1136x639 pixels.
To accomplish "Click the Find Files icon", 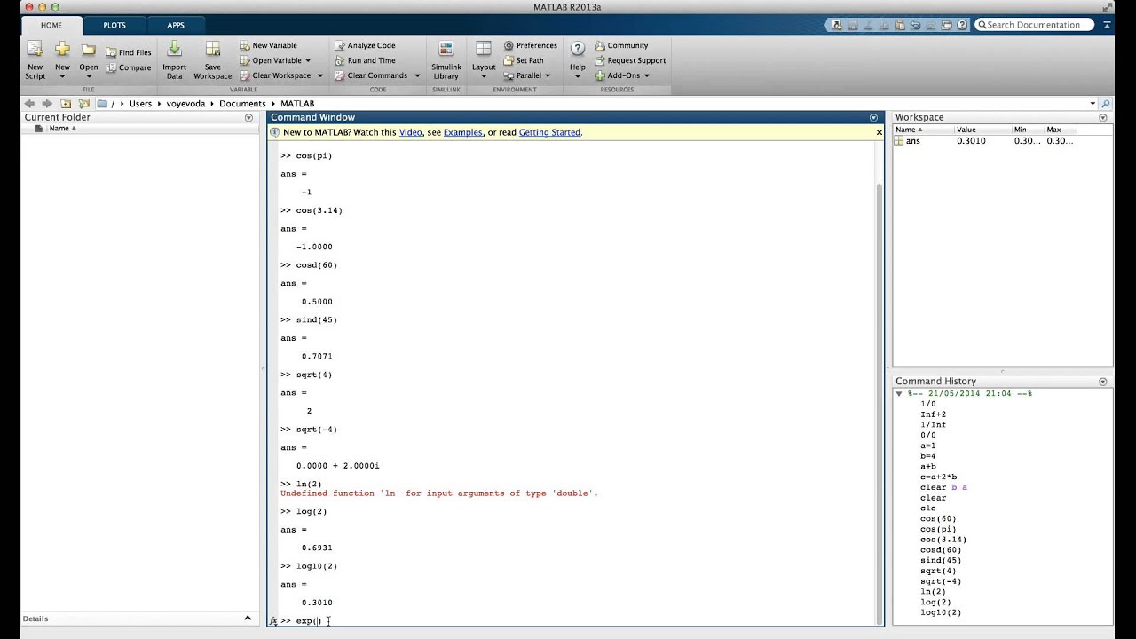I will (x=112, y=52).
